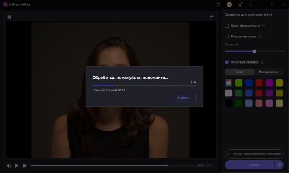Play the video preview

tap(17, 166)
